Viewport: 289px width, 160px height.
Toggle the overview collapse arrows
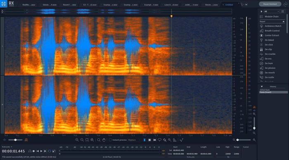click(2, 12)
